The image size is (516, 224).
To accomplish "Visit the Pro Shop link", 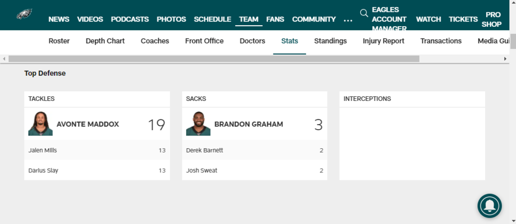I will (493, 20).
